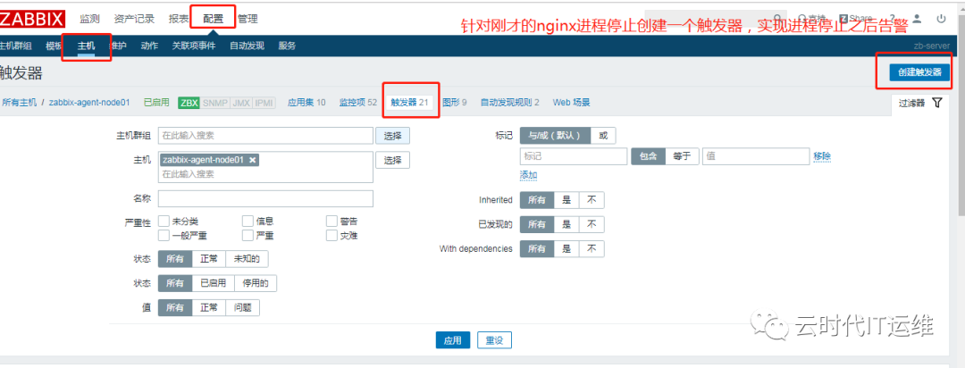Click the search magnifier icon
Image resolution: width=965 pixels, height=368 pixels.
point(778,19)
